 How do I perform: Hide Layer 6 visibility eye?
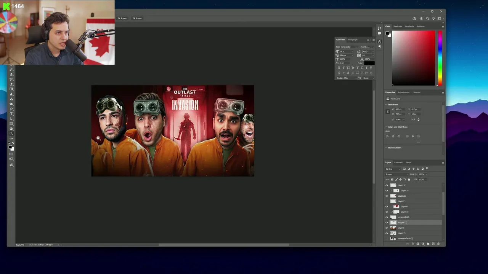[x=387, y=207]
